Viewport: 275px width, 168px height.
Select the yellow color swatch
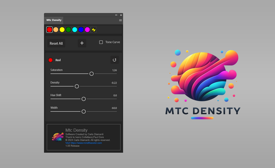pyautogui.click(x=62, y=29)
